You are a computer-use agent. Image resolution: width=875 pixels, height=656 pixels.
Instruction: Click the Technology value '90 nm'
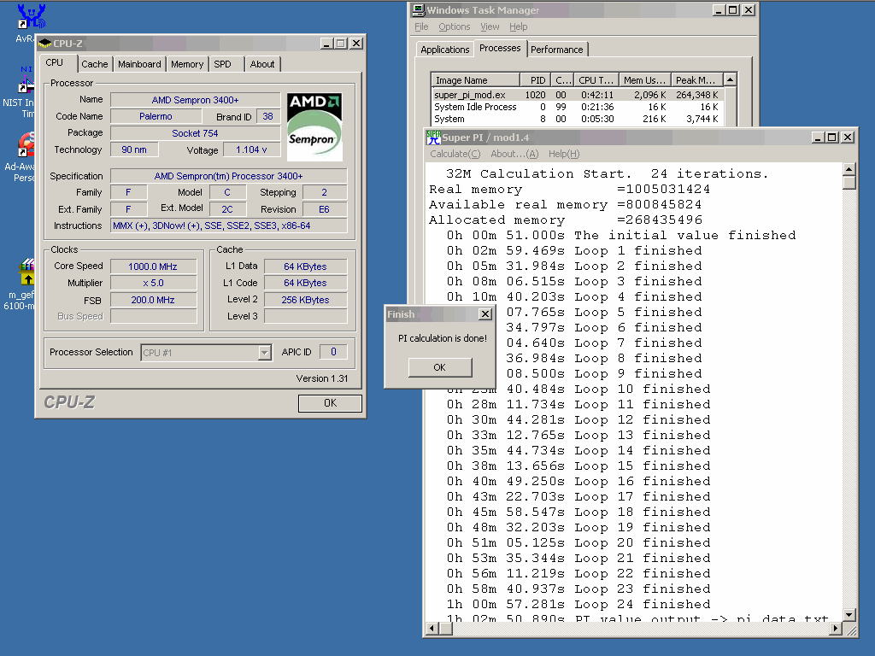click(134, 149)
